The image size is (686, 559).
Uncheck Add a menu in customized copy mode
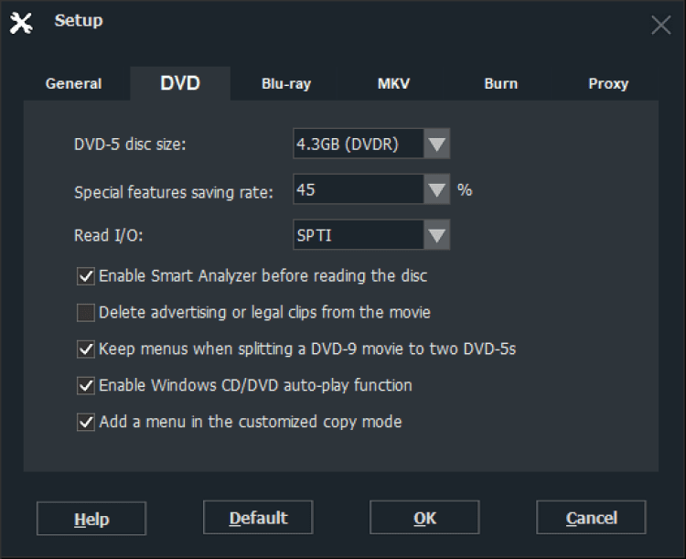(x=86, y=422)
